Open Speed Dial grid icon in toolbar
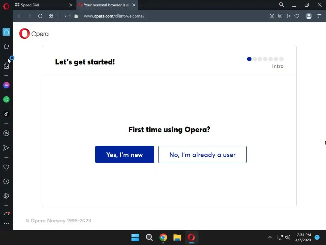The height and width of the screenshot is (245, 326). 51,16
